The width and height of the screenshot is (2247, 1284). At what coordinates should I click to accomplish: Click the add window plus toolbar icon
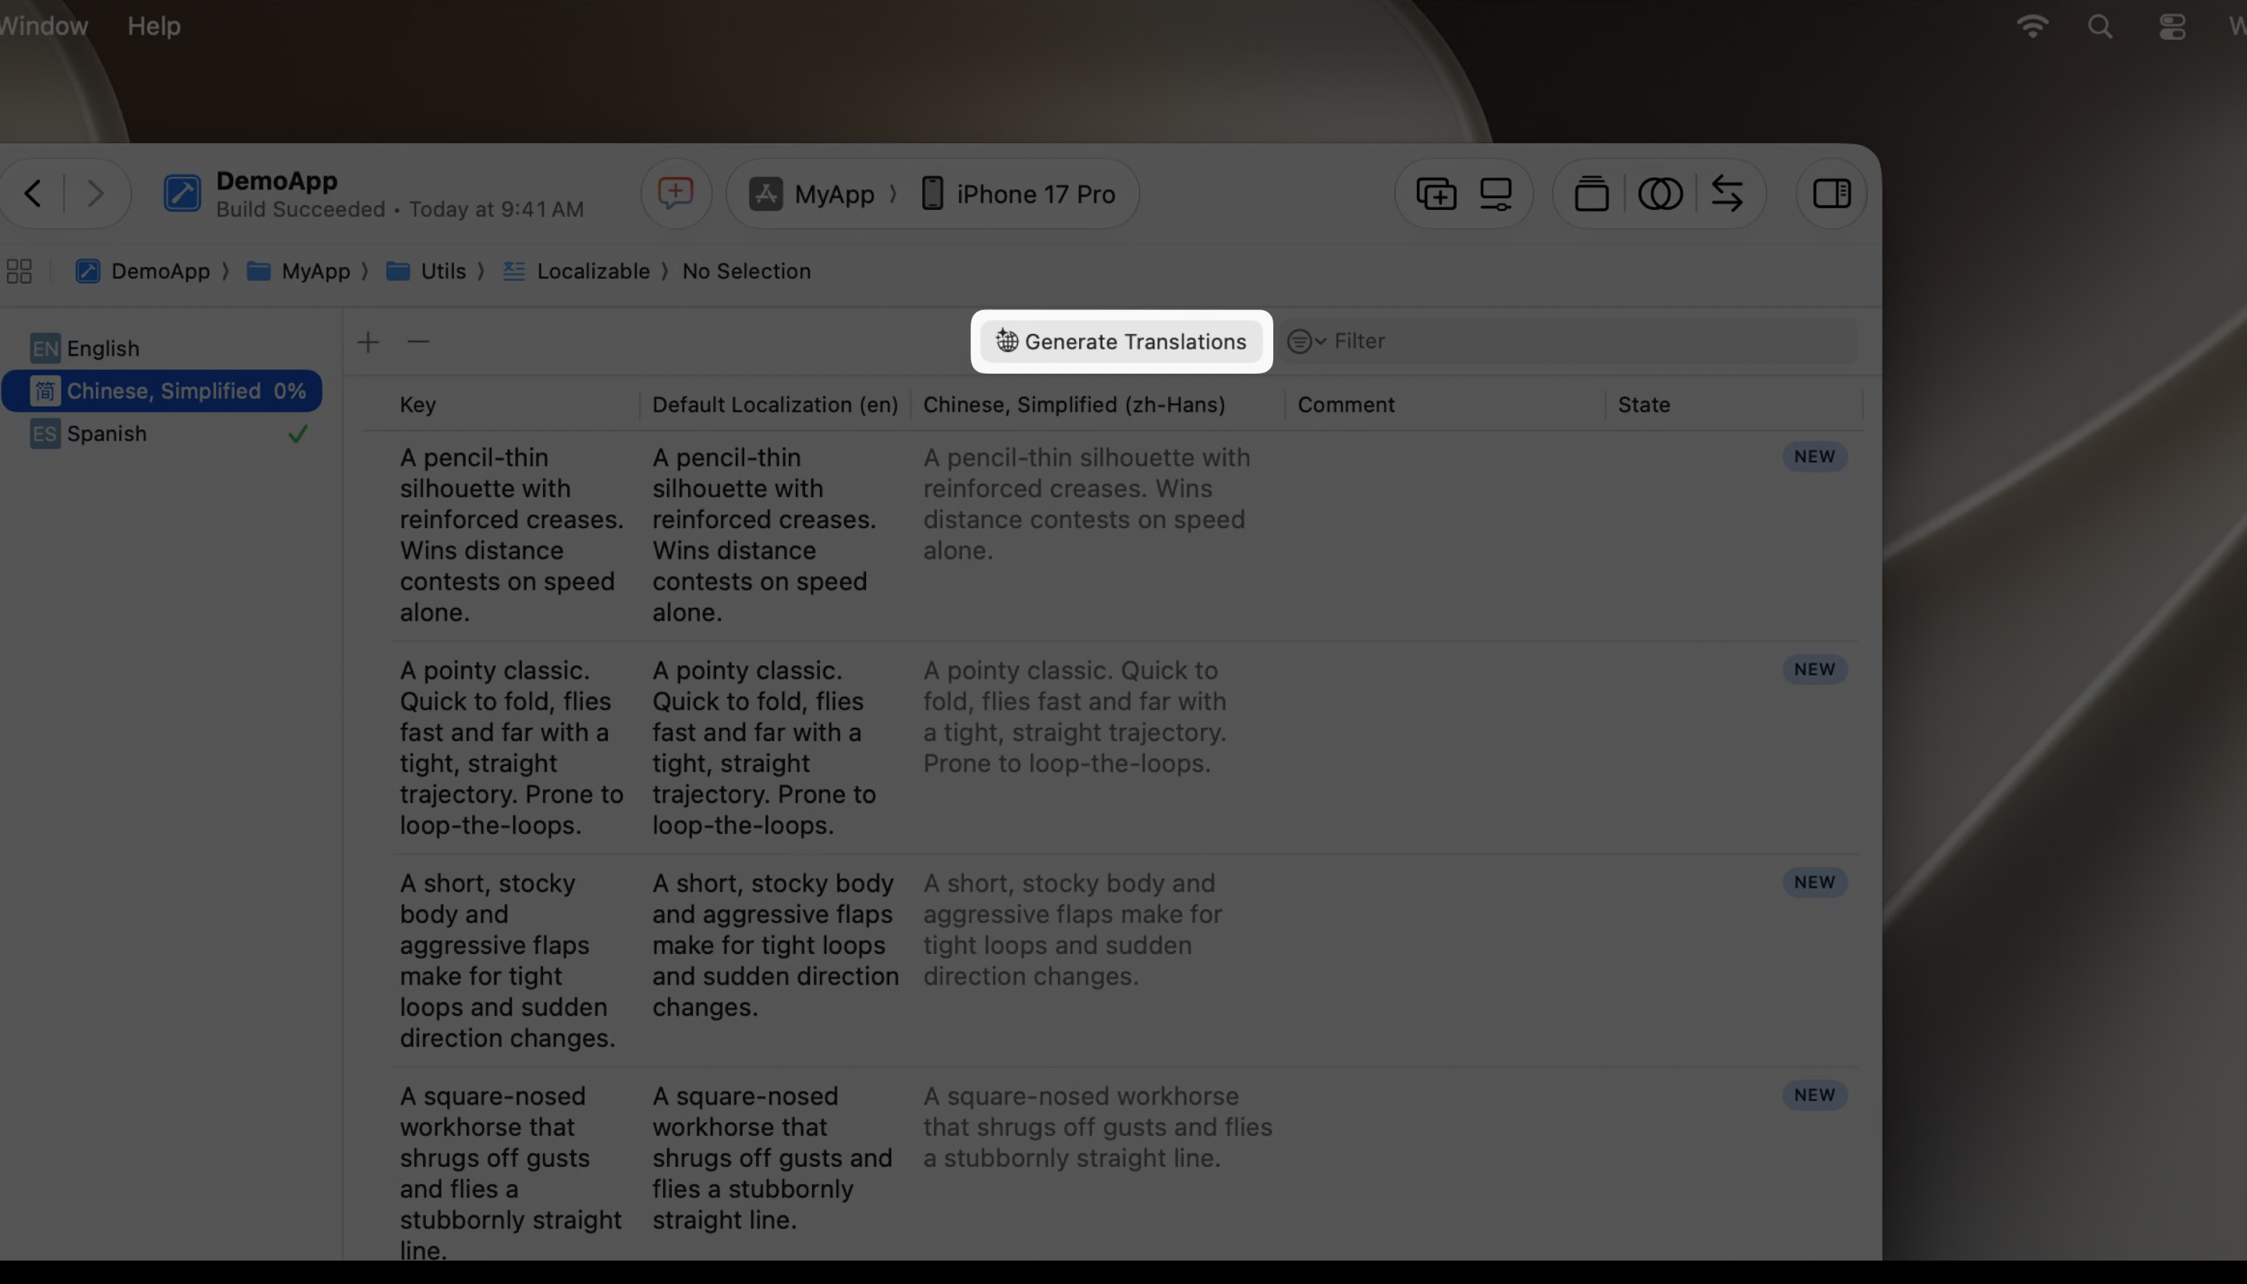pyautogui.click(x=1436, y=193)
